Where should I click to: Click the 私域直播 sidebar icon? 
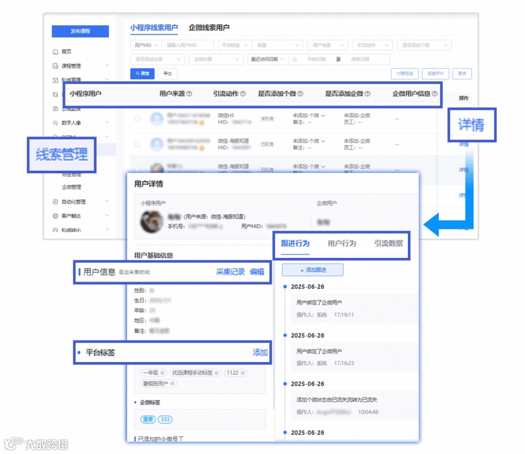click(x=55, y=79)
